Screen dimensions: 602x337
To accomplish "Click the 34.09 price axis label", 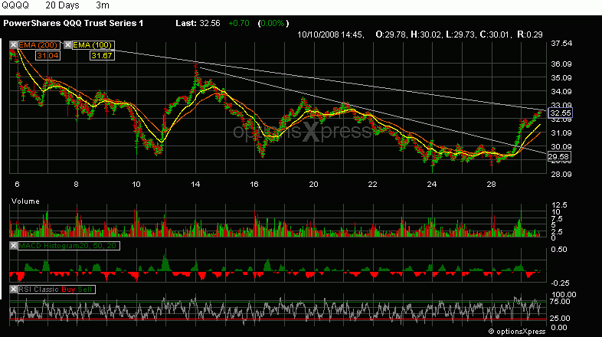I will pos(561,92).
